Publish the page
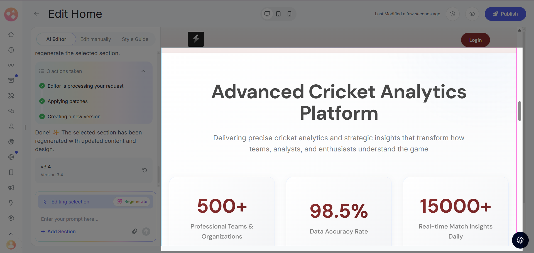Image resolution: width=534 pixels, height=253 pixels. (x=505, y=14)
